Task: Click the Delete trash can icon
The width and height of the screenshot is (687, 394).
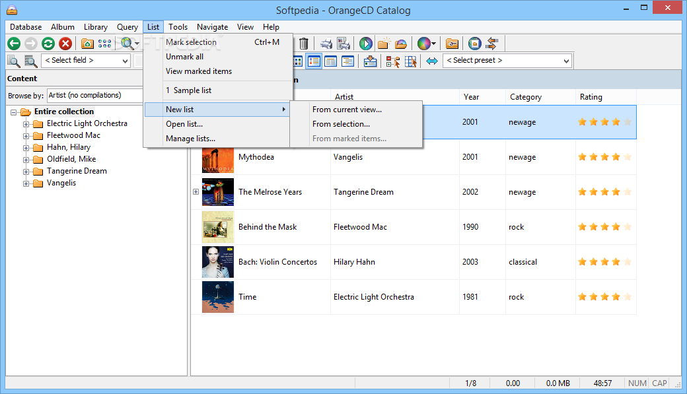Action: (304, 44)
